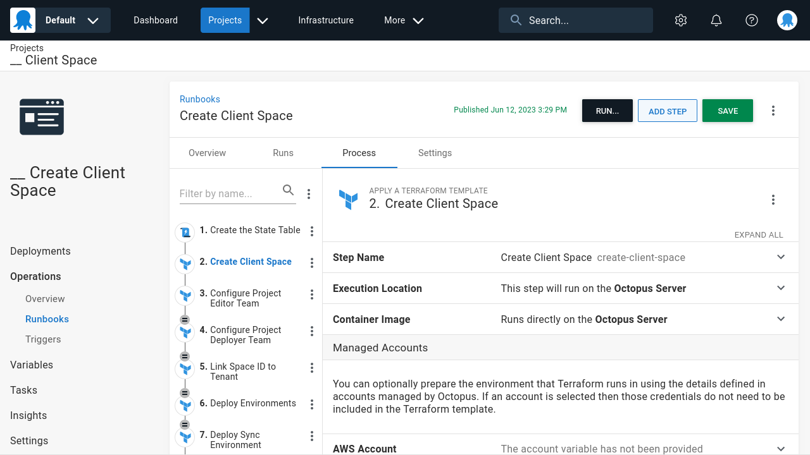810x455 pixels.
Task: Open the settings gear in the top bar
Action: click(x=680, y=20)
